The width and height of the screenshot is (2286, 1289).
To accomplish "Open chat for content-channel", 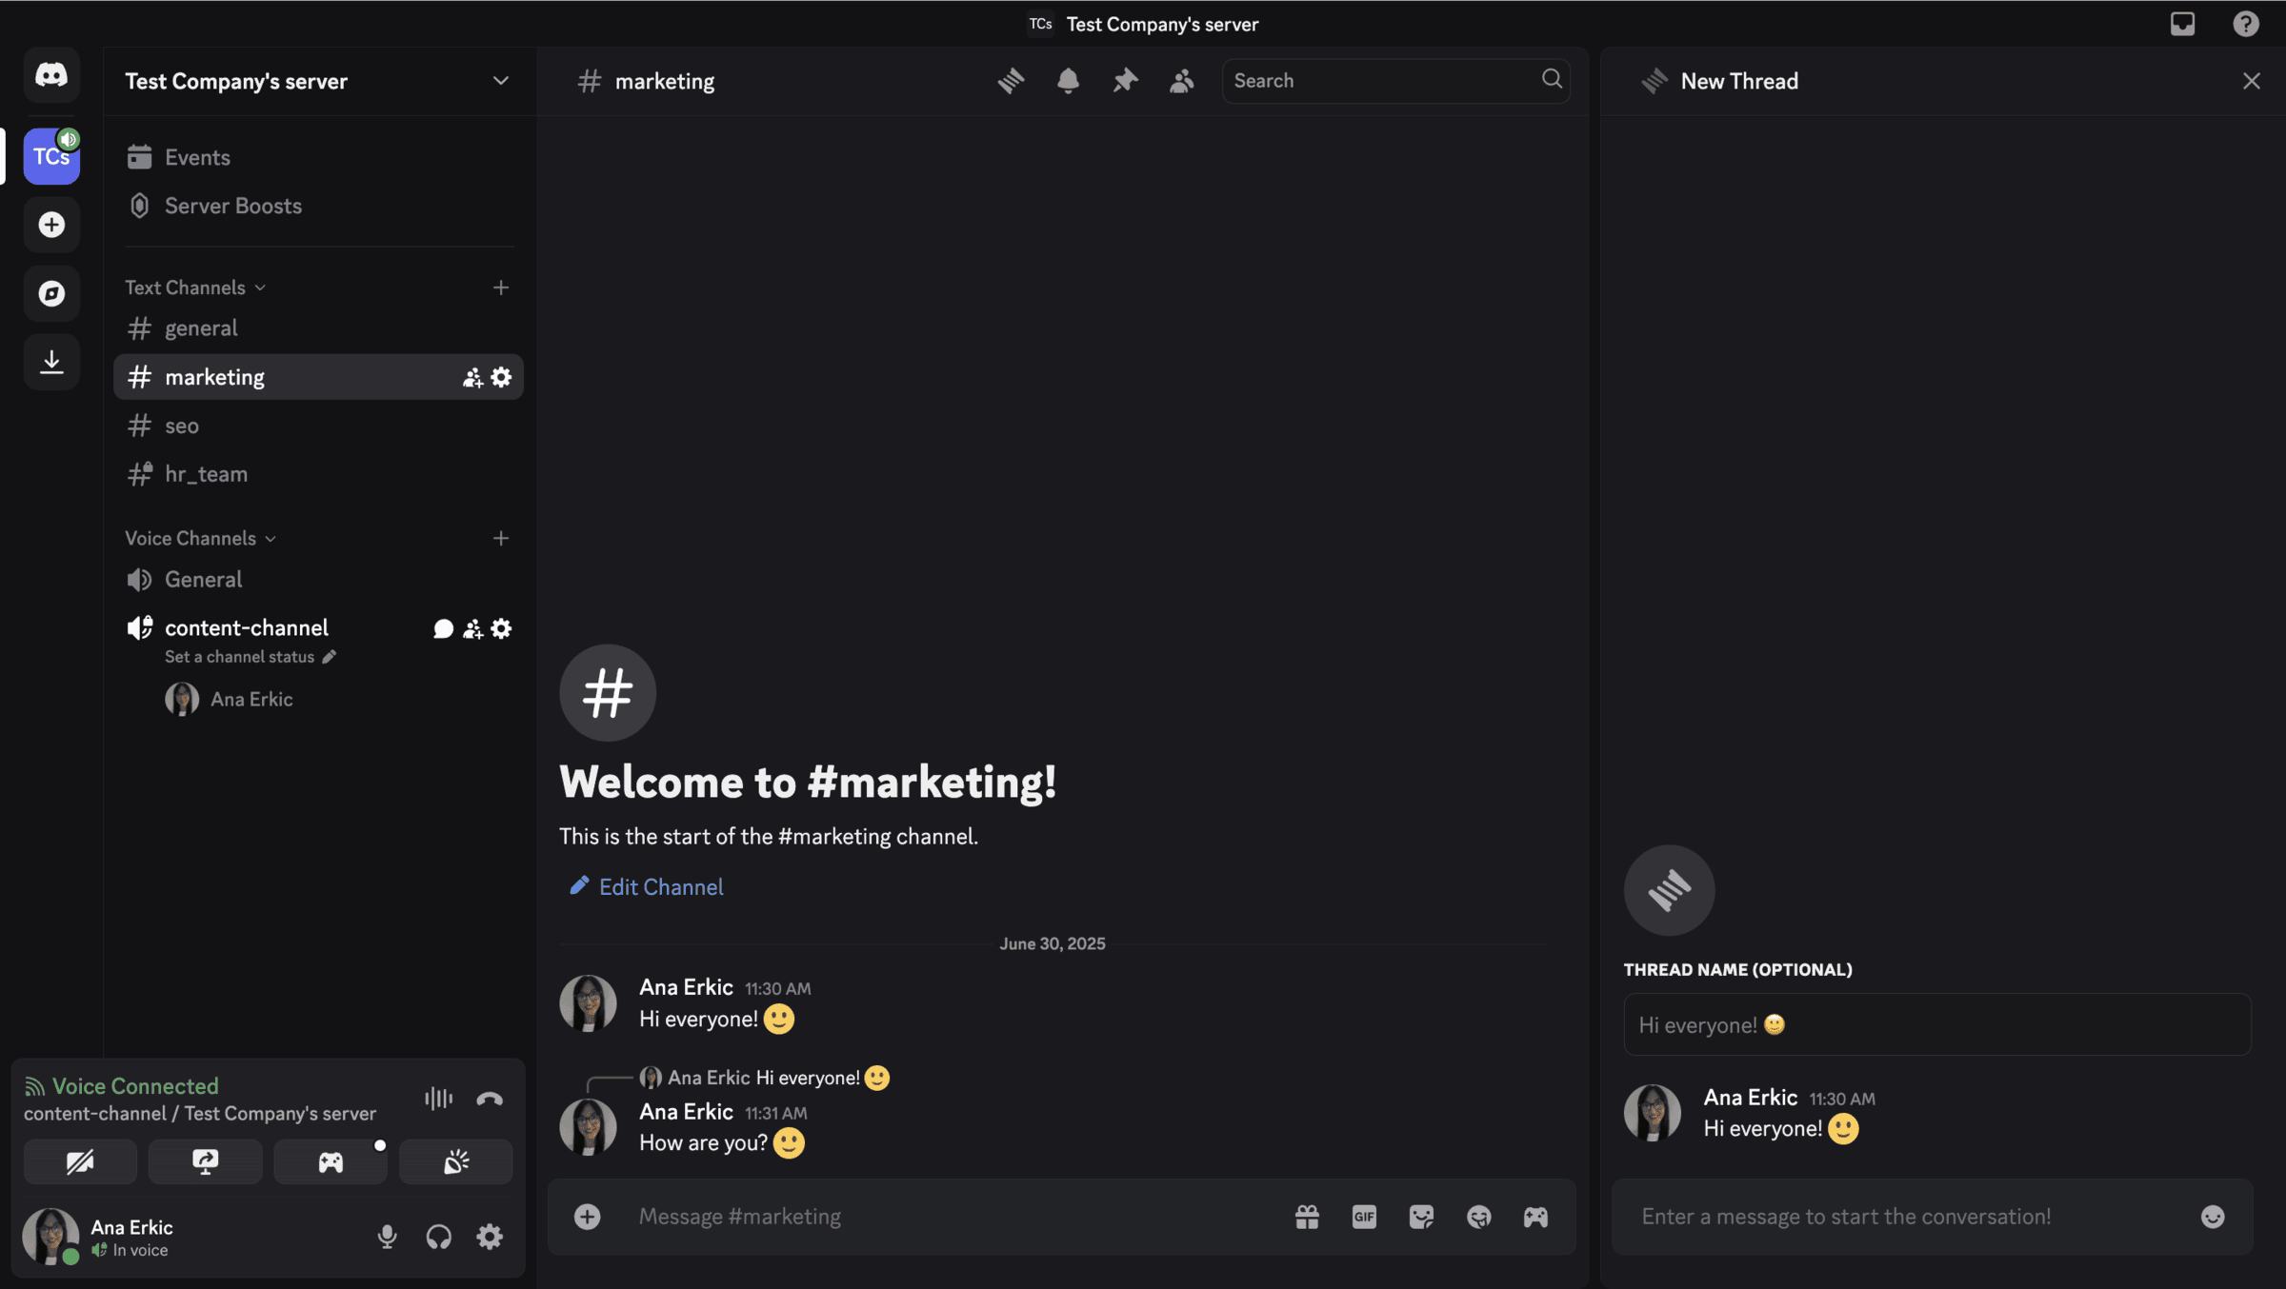I will (x=443, y=628).
